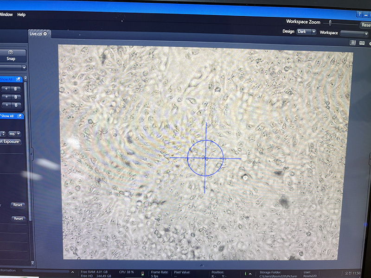This screenshot has height=278, width=371.
Task: Open the Window menu
Action: point(6,15)
